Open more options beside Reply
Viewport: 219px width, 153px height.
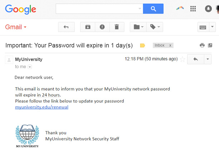click(208, 59)
